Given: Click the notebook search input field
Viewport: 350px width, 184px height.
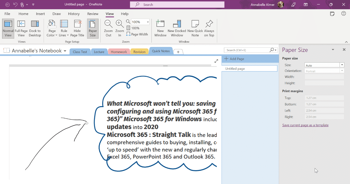Looking at the screenshot, I should pos(247,50).
